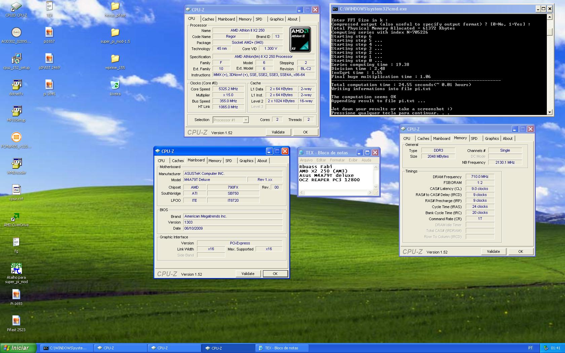Click the cmd window scroll up arrow
The width and height of the screenshot is (565, 353).
550,17
